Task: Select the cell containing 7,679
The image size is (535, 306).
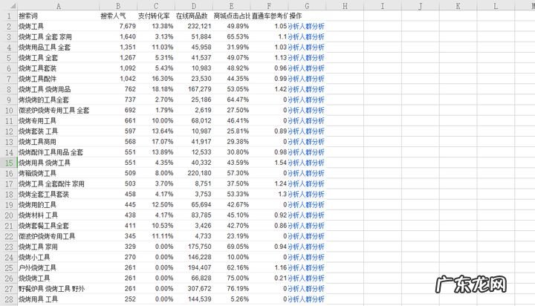Action: (118, 26)
